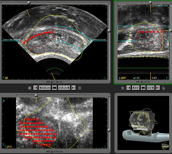The height and width of the screenshot is (154, 172).
Task: Click the side slider knob of transverse panel
Action: click(x=109, y=30)
